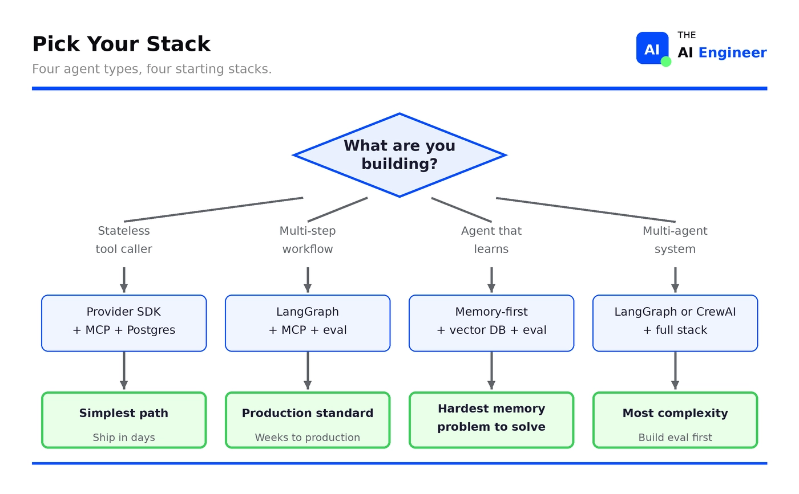The width and height of the screenshot is (799, 494).
Task: Click the 'Stateless tool caller' label
Action: 124,240
